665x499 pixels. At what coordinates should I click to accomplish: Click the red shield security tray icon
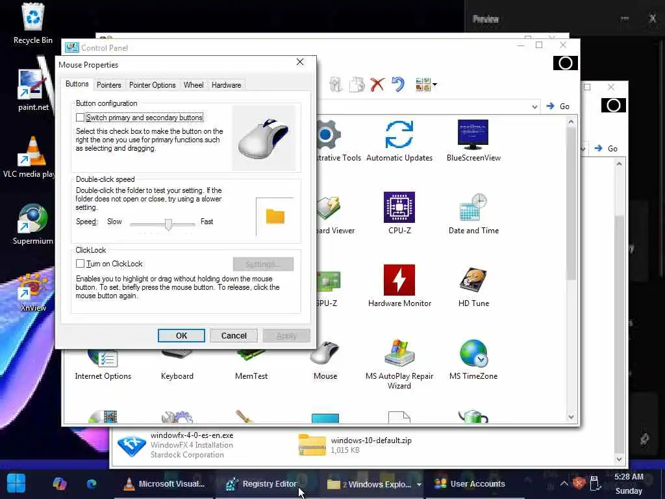tap(579, 483)
